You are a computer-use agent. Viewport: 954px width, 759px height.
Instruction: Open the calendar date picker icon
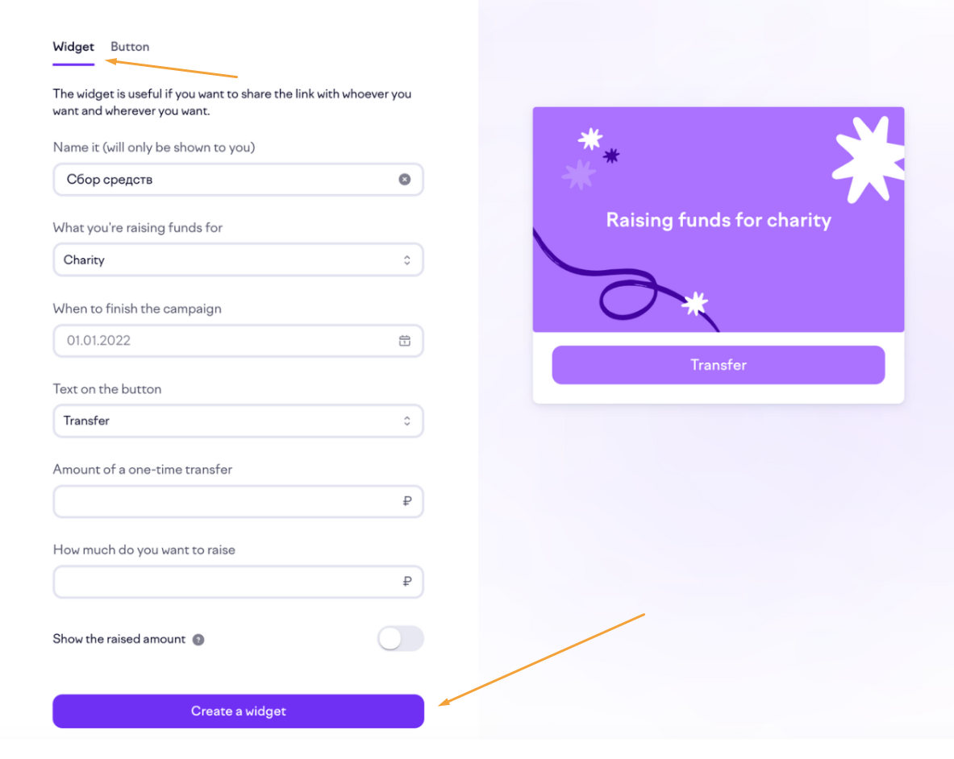[405, 340]
